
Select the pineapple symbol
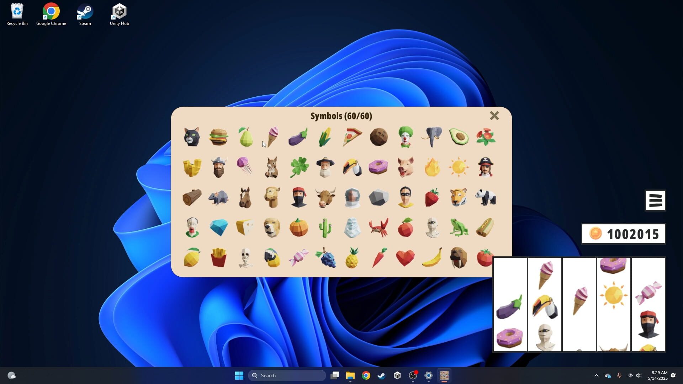(x=352, y=258)
